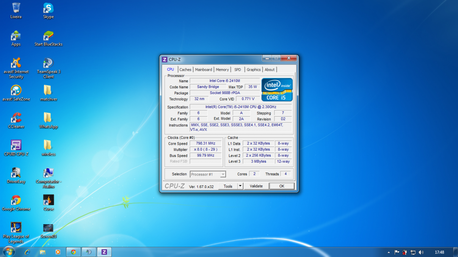Open the wireless folder icon
The height and width of the screenshot is (257, 458).
tap(48, 148)
